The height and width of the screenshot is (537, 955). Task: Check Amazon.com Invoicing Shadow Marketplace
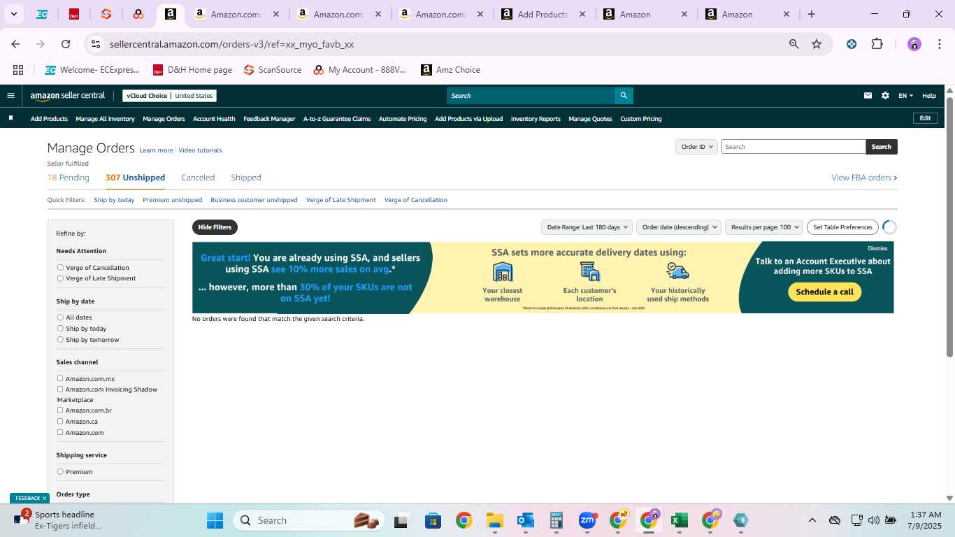60,389
